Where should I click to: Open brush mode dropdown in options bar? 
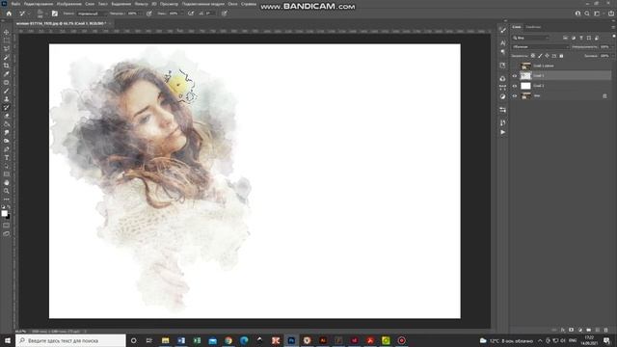click(92, 13)
